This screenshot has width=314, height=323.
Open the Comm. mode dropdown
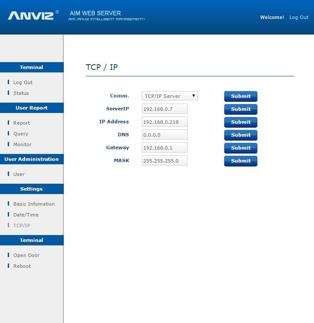170,96
